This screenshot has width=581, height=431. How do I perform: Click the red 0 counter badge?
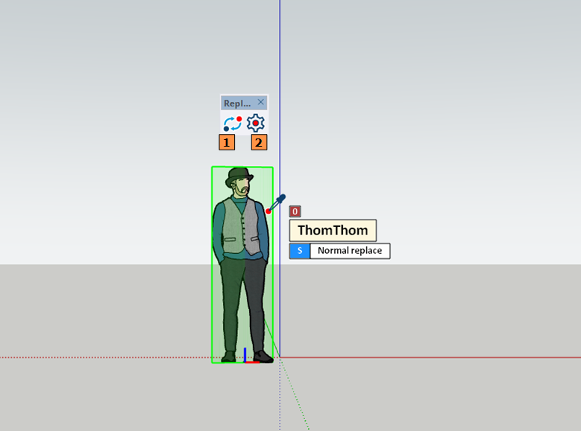click(295, 211)
